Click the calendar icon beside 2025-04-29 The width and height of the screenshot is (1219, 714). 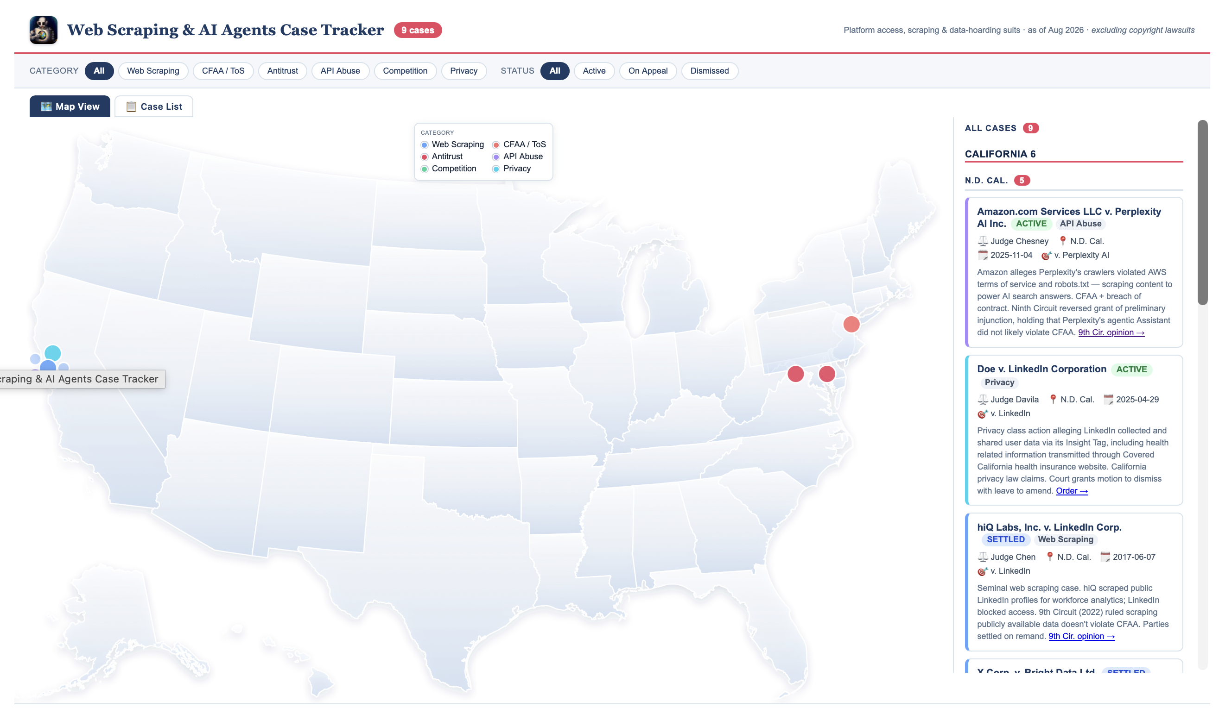(1108, 400)
